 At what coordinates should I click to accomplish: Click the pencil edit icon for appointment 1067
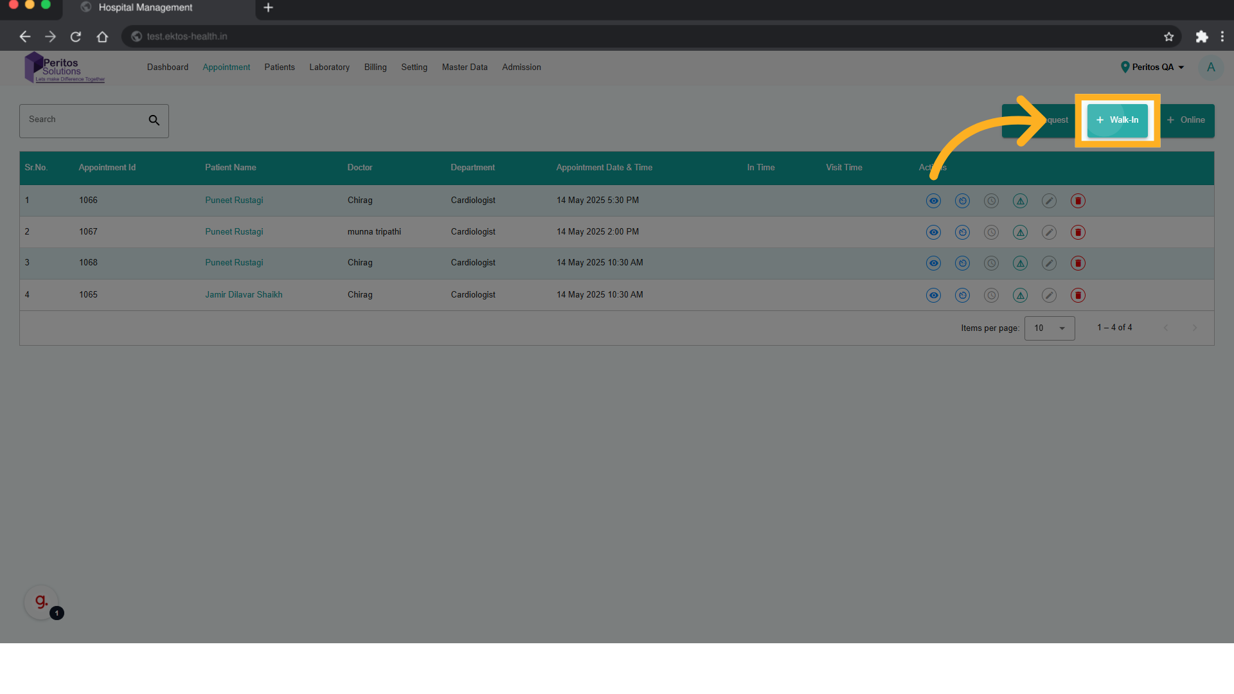point(1049,233)
